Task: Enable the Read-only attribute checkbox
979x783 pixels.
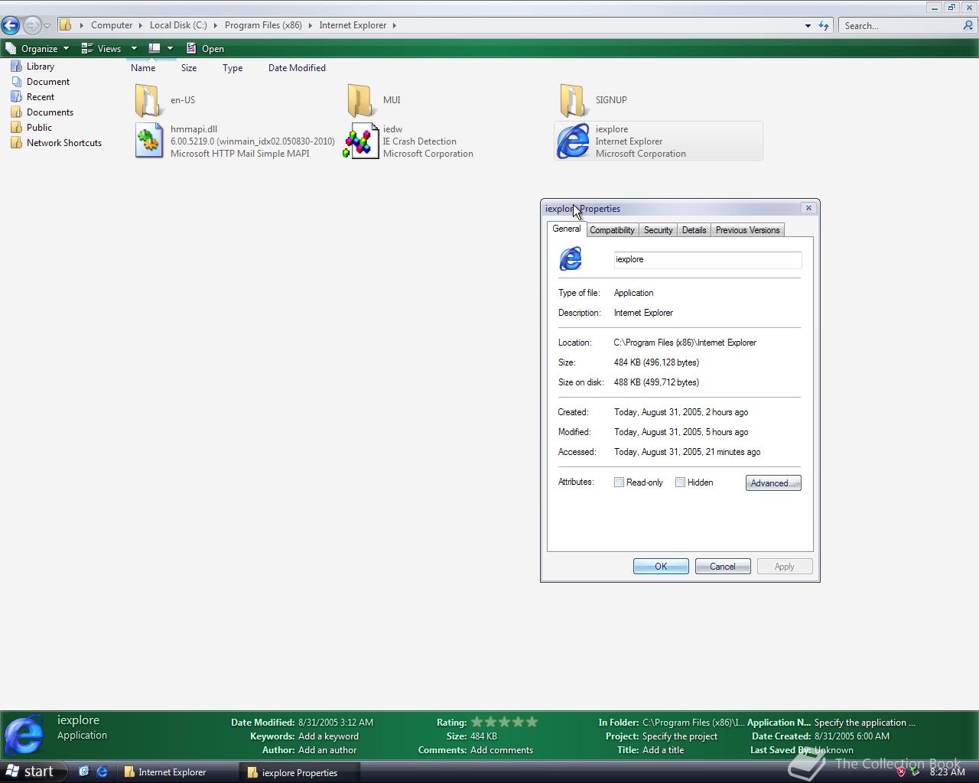Action: [x=619, y=482]
